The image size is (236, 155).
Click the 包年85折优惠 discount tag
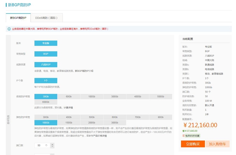(x=192, y=136)
